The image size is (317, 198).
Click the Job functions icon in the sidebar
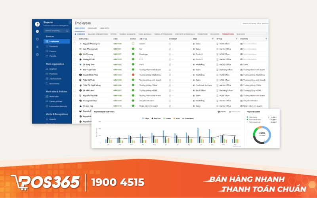[47, 78]
